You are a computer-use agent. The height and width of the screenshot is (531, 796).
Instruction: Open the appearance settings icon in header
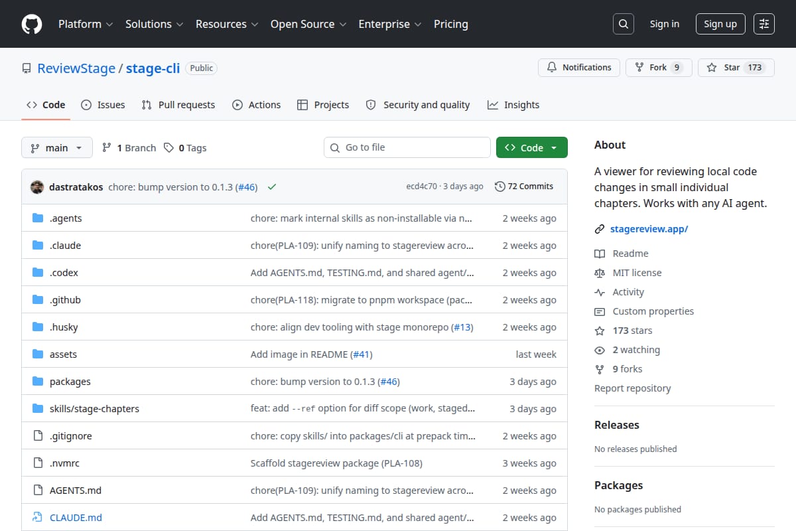(764, 24)
